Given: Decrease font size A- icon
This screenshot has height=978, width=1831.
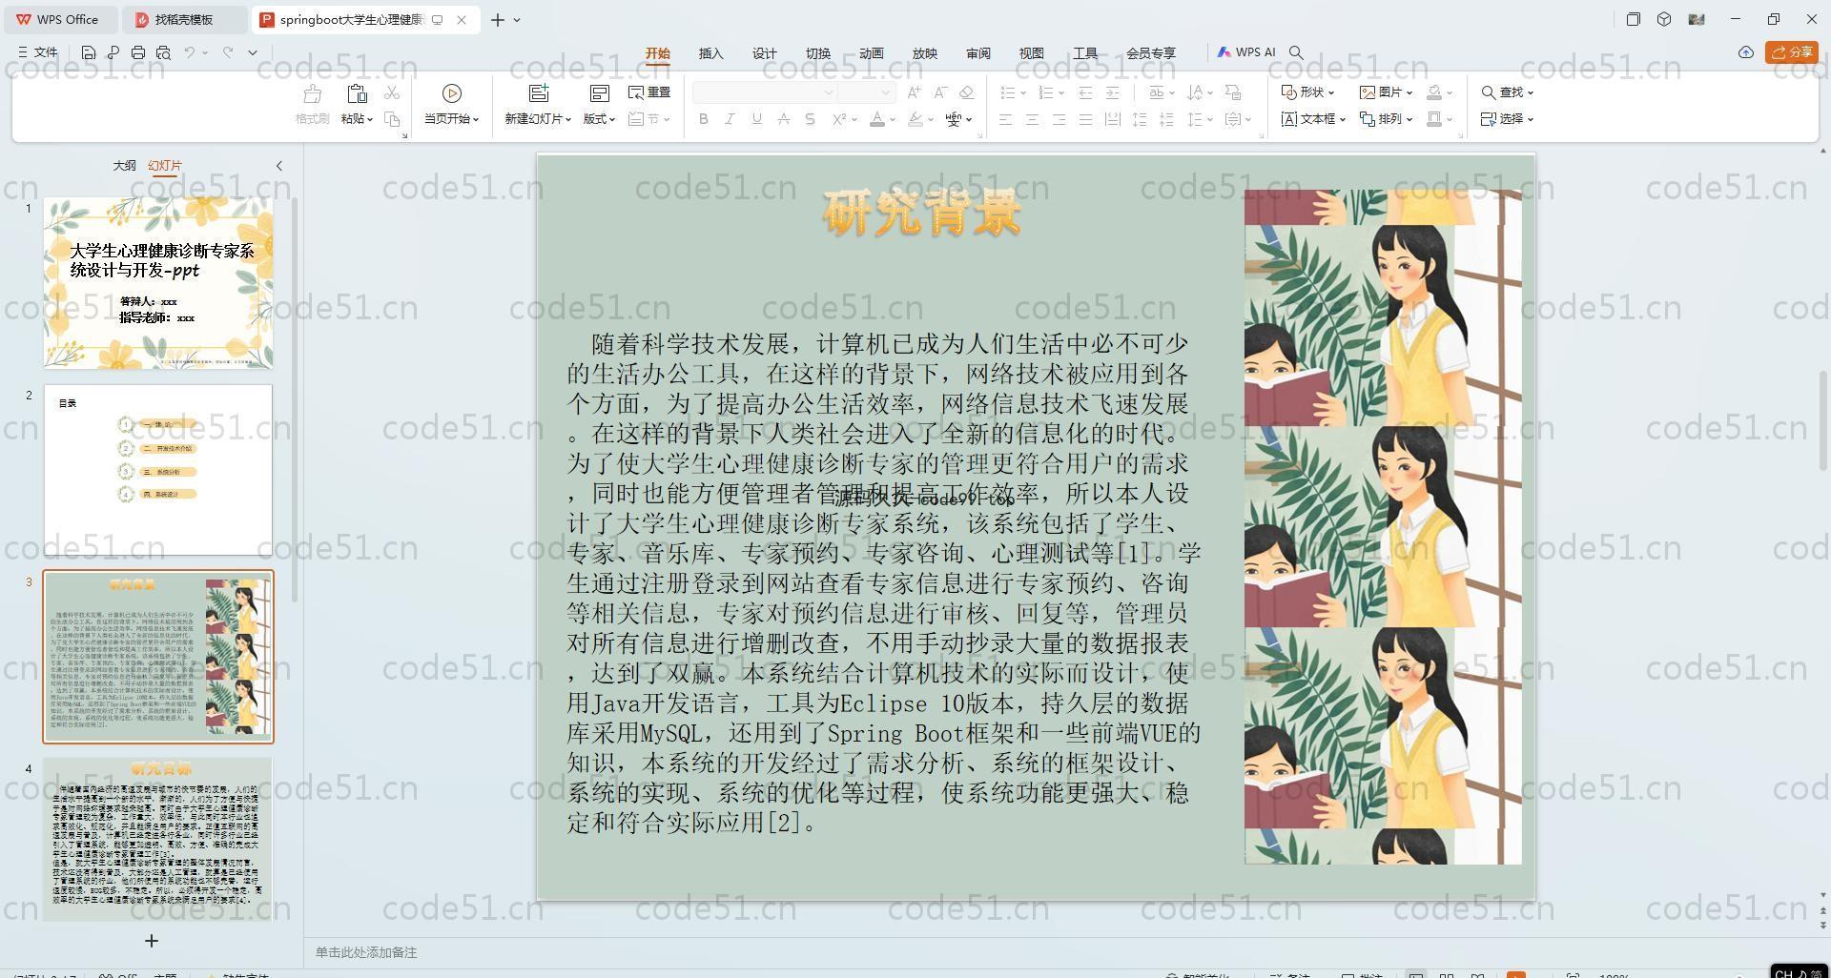Looking at the screenshot, I should pos(940,92).
